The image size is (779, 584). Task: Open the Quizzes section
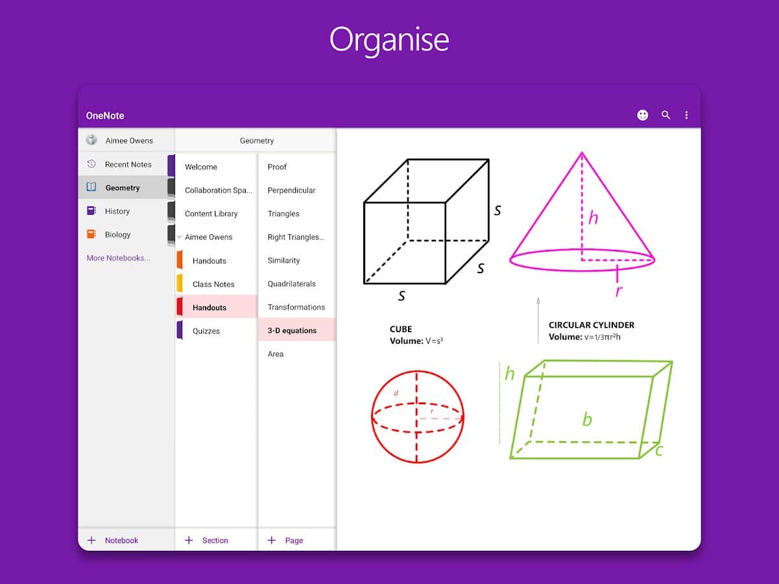[x=206, y=331]
